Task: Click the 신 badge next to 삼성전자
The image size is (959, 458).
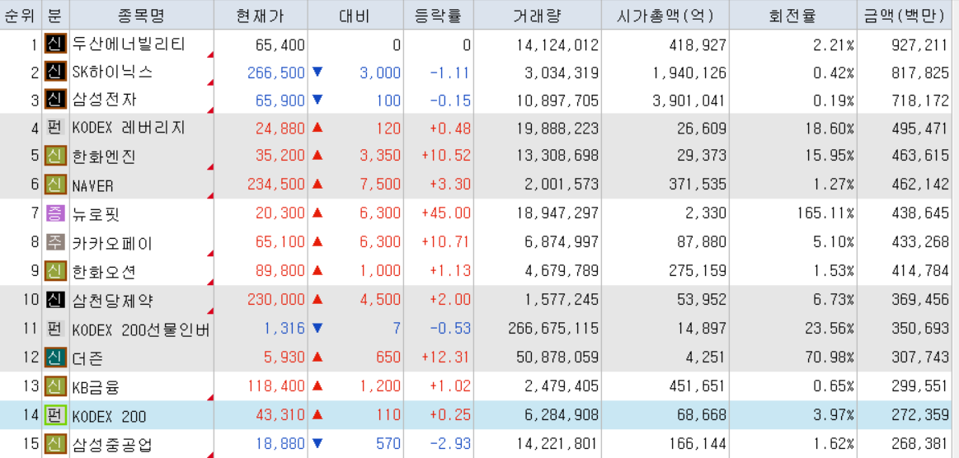Action: point(55,100)
